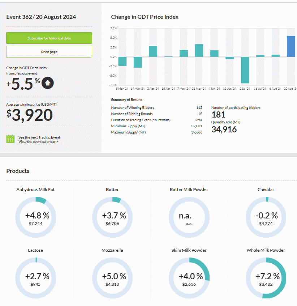Viewport: 297px width, 306px height.
Task: Click the 2 Apr '24 chart bar
Action: (153, 51)
